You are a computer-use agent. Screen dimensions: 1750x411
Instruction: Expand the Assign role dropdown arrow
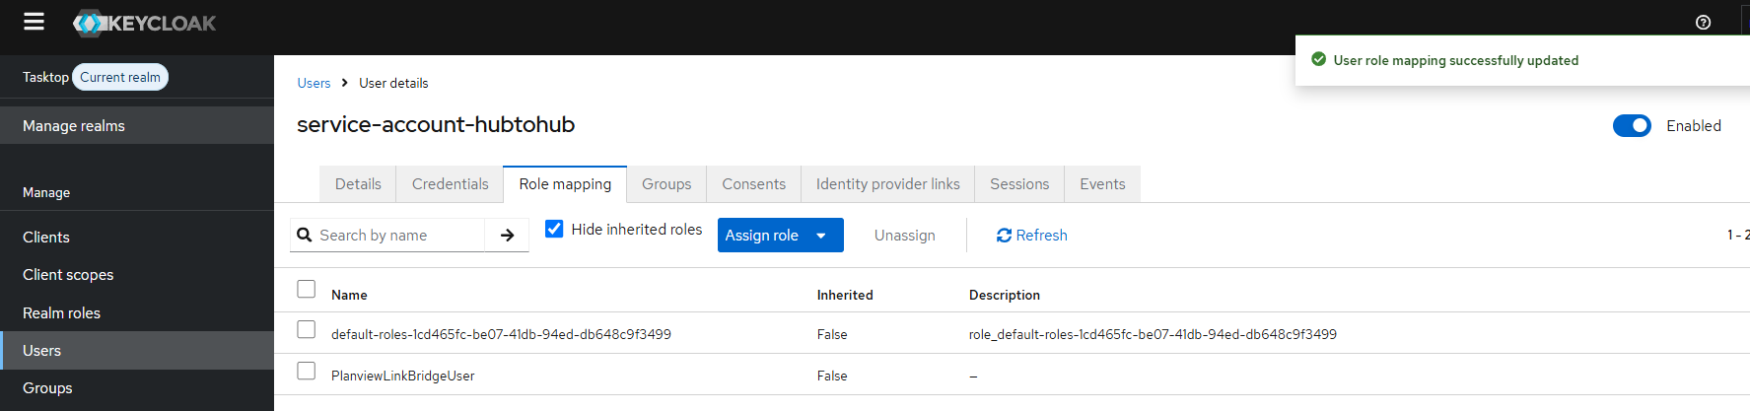click(x=821, y=236)
